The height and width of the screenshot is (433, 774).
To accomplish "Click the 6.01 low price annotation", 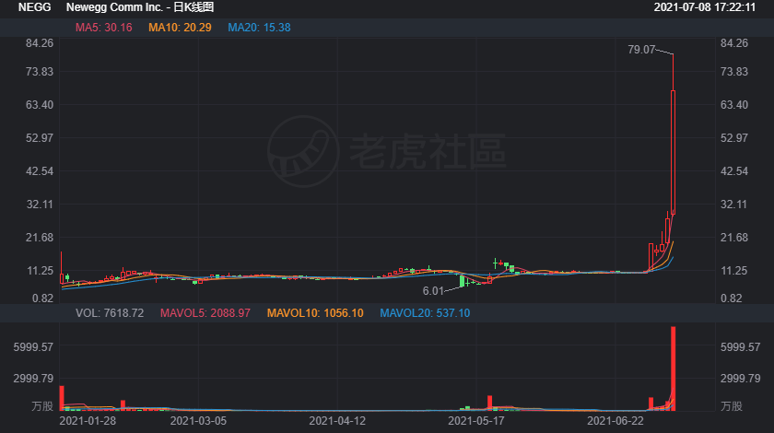I will coord(433,291).
